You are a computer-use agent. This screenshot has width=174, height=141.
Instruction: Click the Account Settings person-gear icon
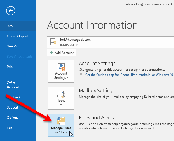[x=61, y=66]
